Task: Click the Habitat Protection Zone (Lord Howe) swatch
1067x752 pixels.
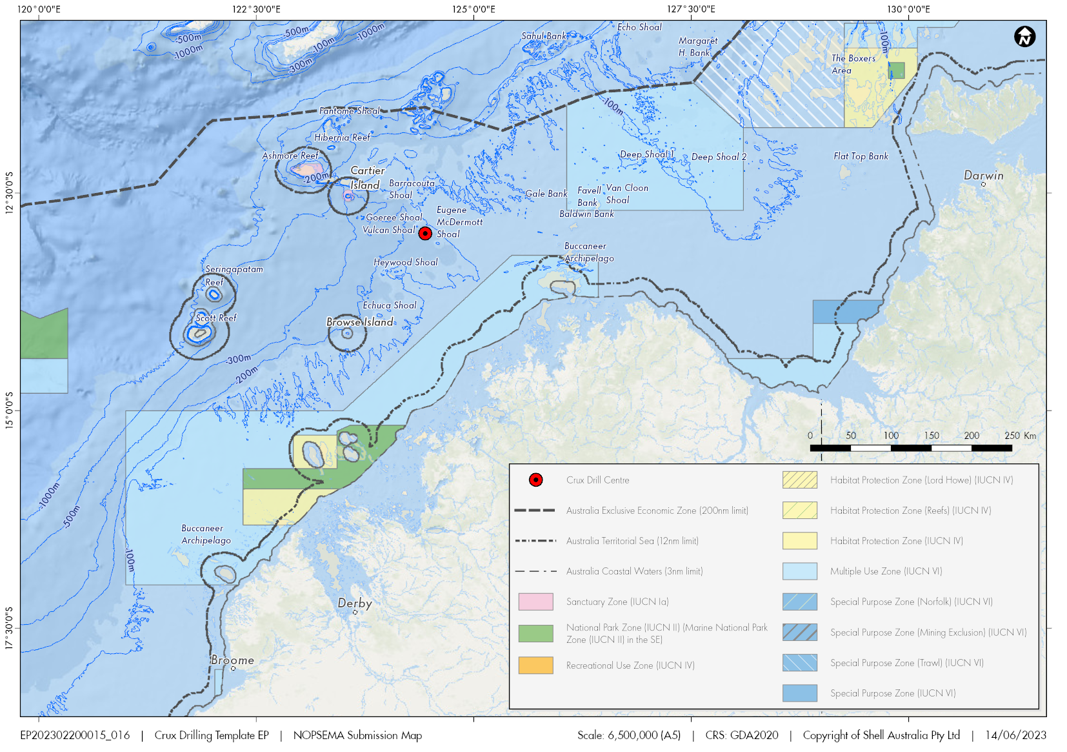Action: pos(799,480)
